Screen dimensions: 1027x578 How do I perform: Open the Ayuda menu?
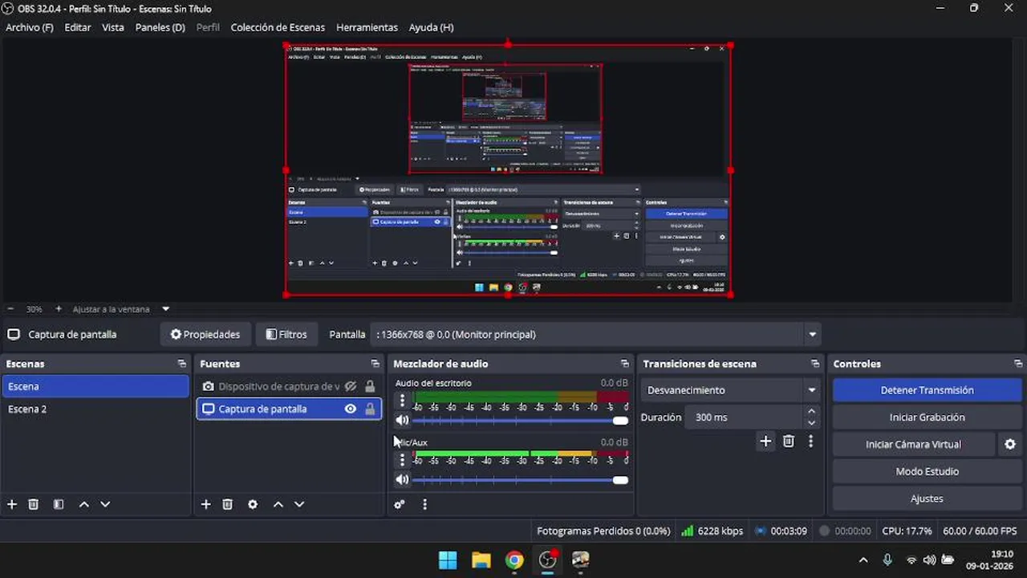pos(431,27)
